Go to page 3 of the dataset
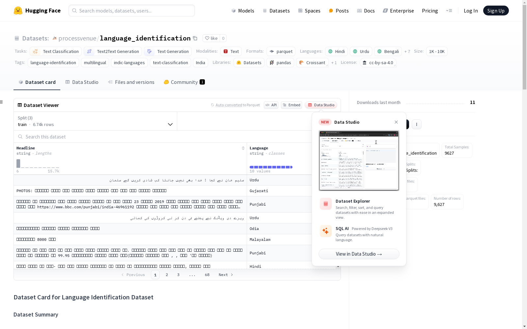The width and height of the screenshot is (527, 329). pyautogui.click(x=179, y=275)
